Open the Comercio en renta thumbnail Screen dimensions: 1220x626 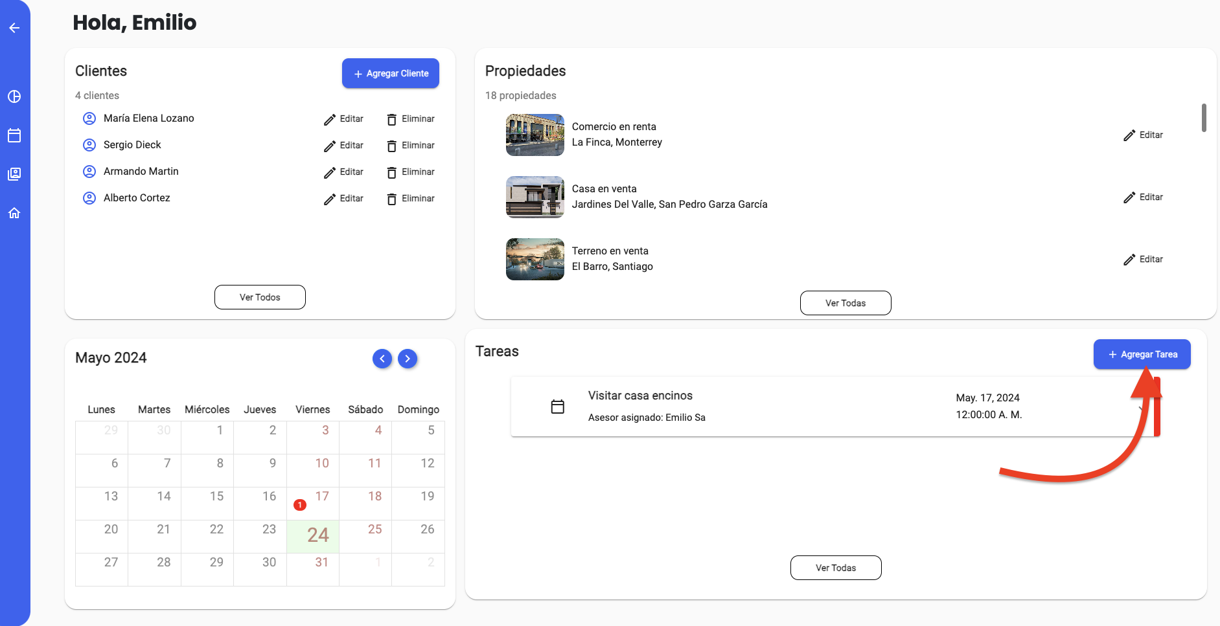click(x=535, y=135)
